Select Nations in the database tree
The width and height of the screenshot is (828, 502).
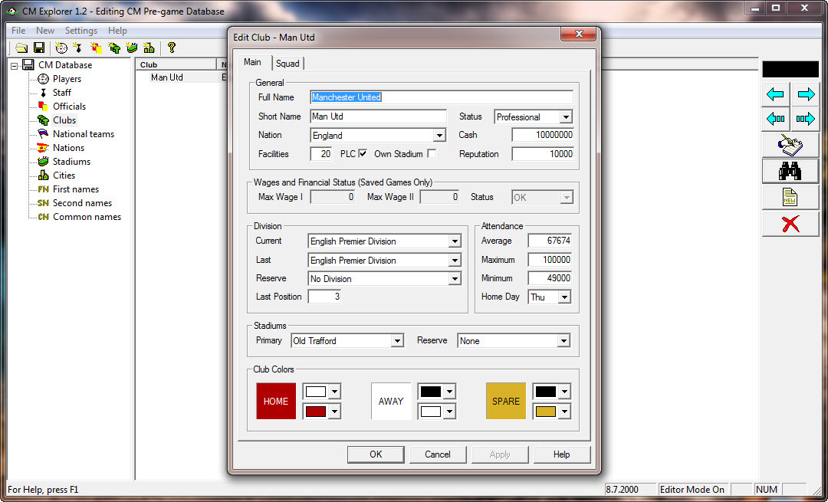(x=69, y=148)
